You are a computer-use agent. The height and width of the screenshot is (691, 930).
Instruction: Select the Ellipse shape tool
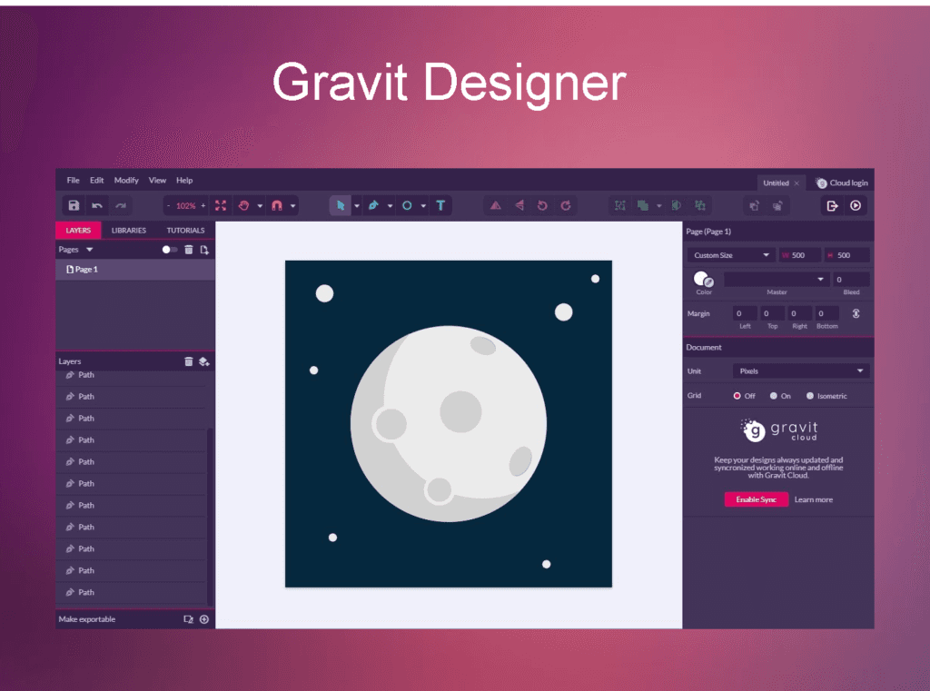(407, 206)
